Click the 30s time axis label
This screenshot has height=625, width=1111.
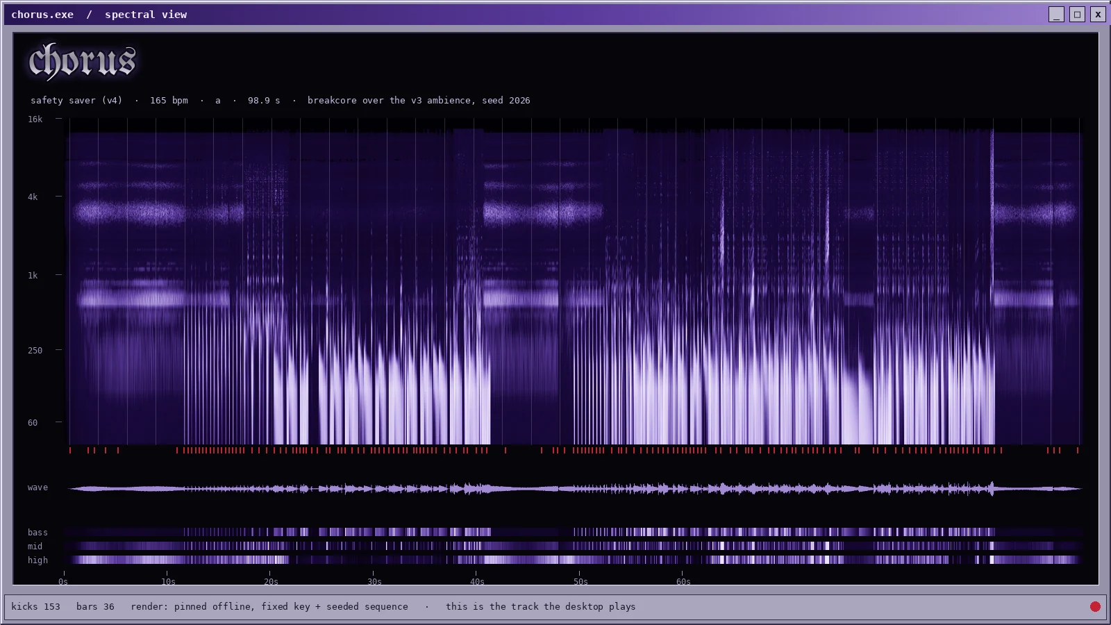coord(374,582)
